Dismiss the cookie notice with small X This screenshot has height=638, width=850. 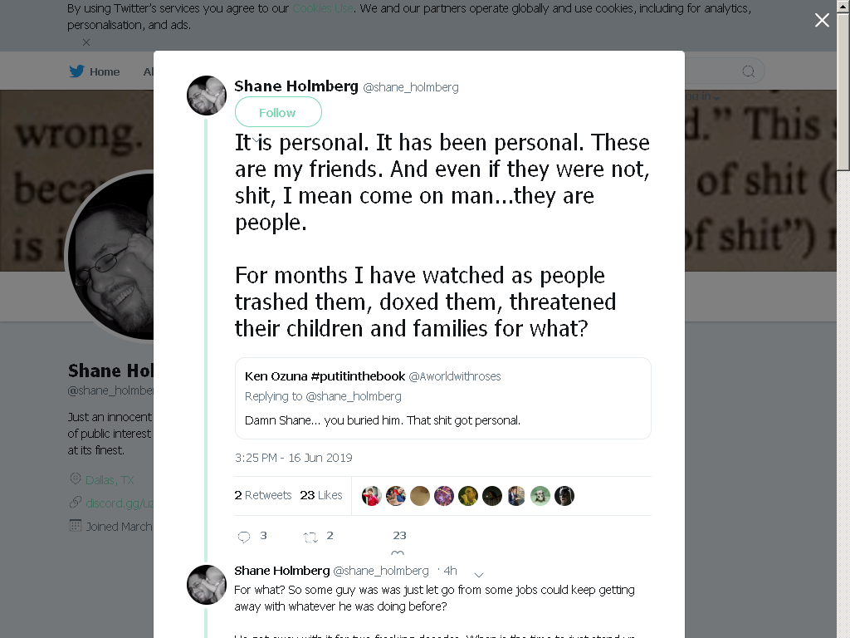[x=86, y=42]
